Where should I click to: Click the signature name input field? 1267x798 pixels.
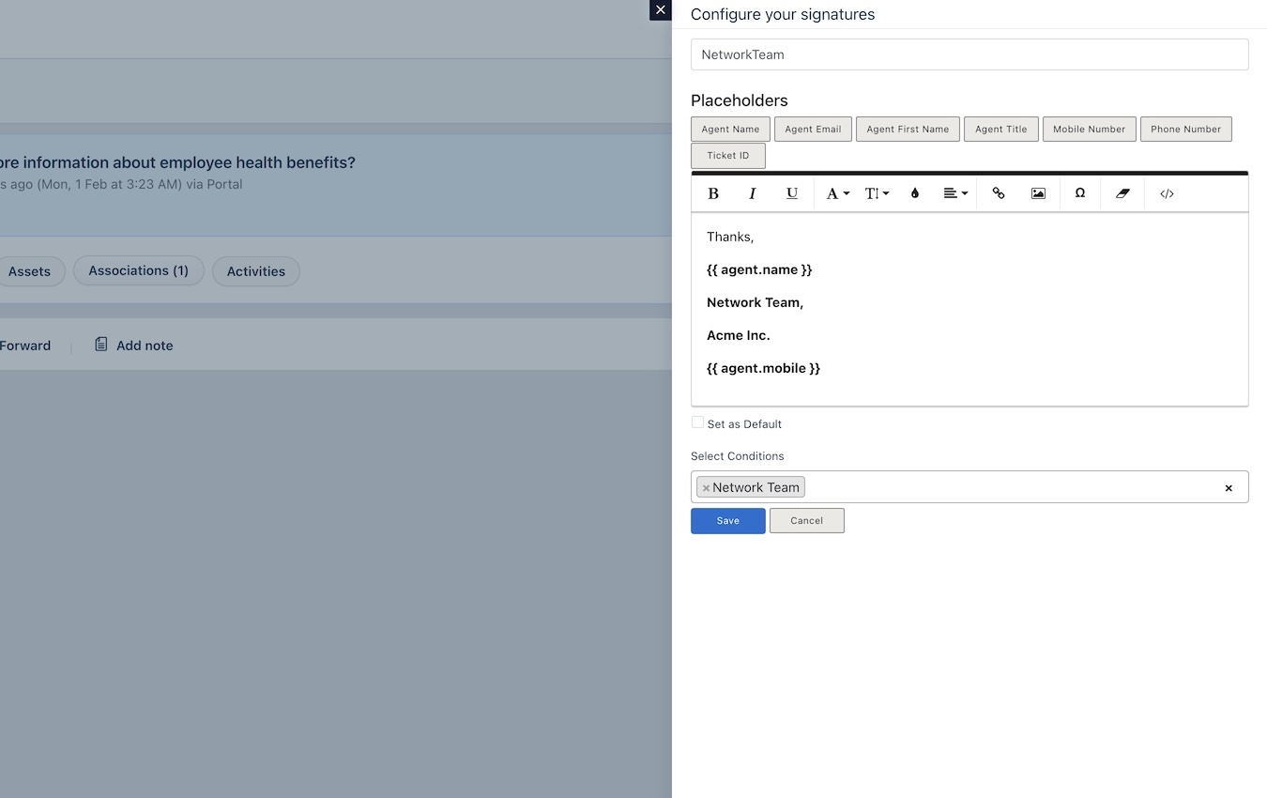click(969, 54)
